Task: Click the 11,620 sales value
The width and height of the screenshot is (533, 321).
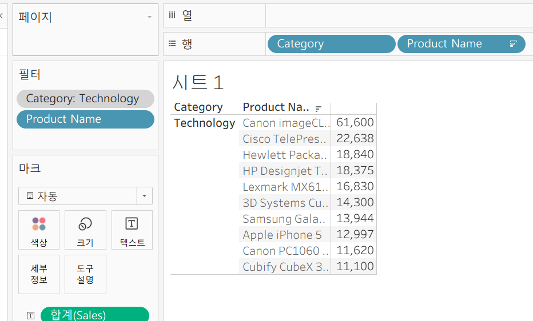Action: click(x=355, y=250)
